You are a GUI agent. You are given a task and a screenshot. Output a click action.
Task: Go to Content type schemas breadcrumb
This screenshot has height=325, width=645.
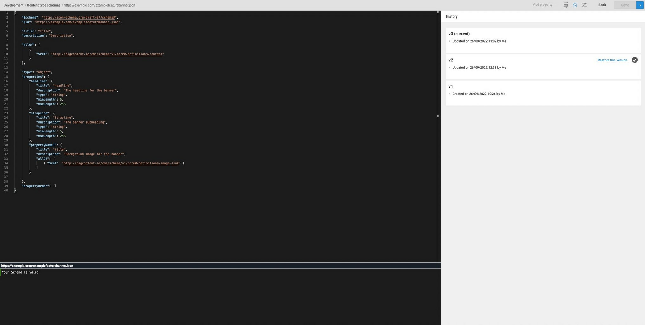[x=44, y=5]
